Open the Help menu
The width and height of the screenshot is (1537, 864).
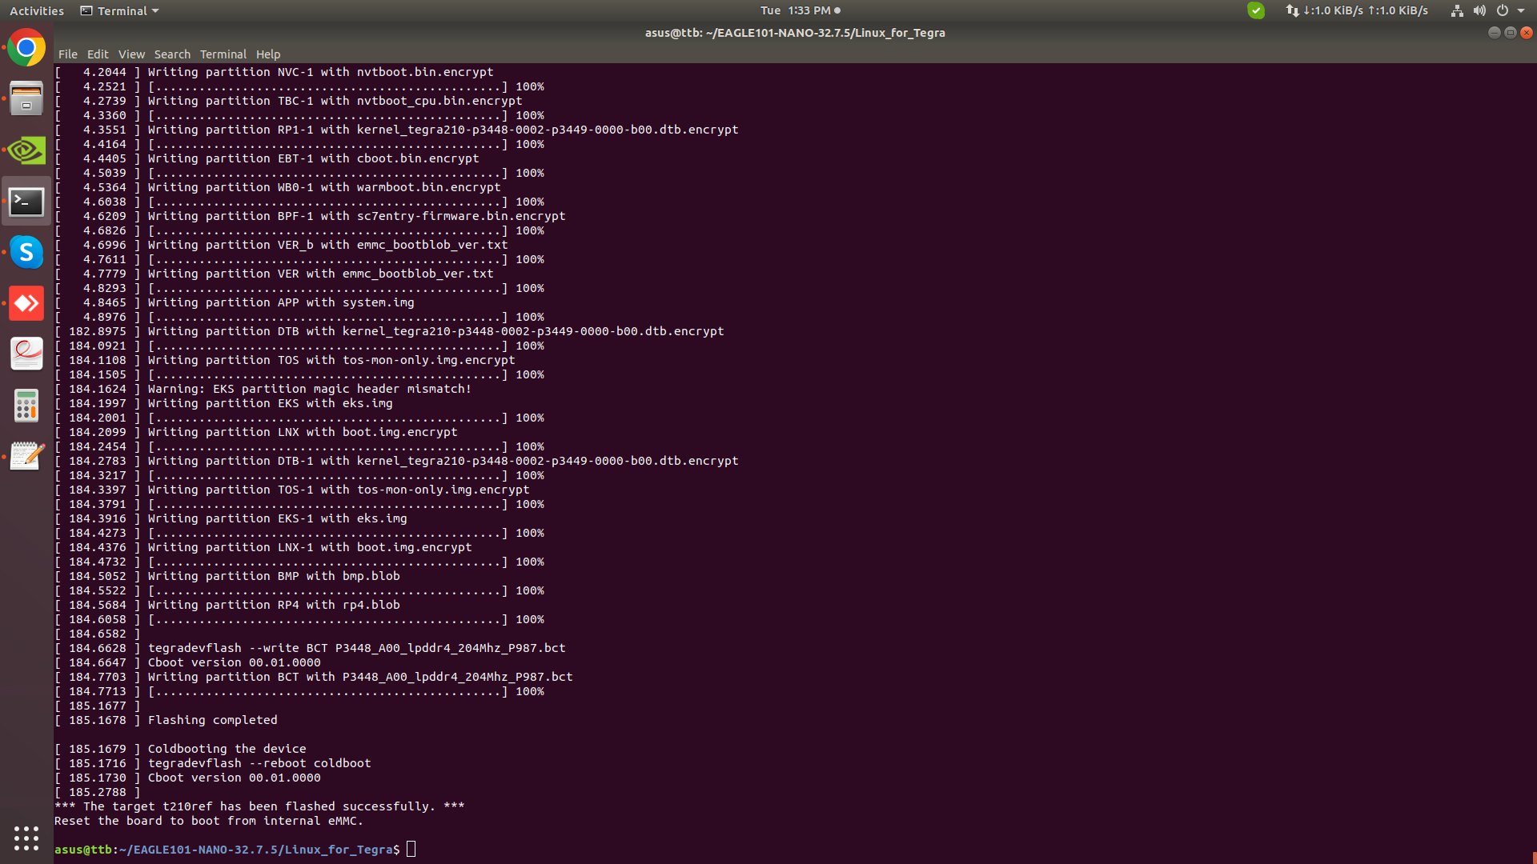tap(268, 54)
